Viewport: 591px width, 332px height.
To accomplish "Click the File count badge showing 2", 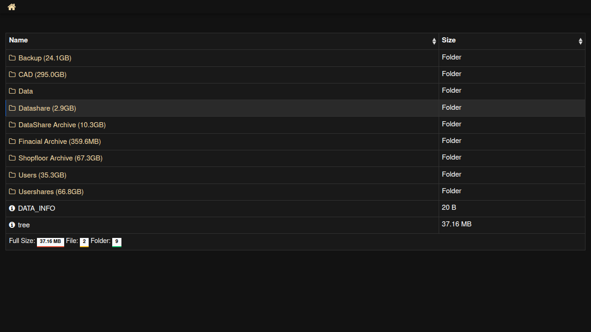I will tap(84, 242).
